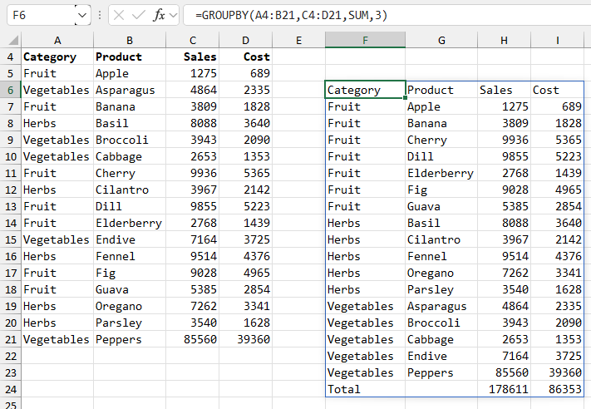591x409 pixels.
Task: Click Basil in column B
Action: coord(130,123)
